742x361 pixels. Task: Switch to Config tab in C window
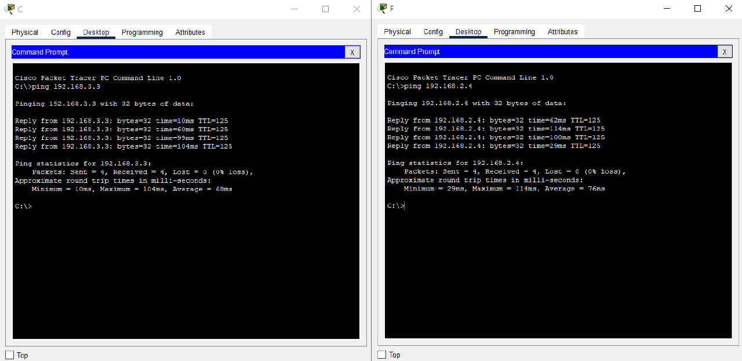click(x=61, y=33)
